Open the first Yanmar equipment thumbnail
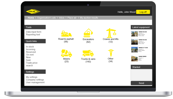The height and width of the screenshot is (99, 173). coord(134,34)
